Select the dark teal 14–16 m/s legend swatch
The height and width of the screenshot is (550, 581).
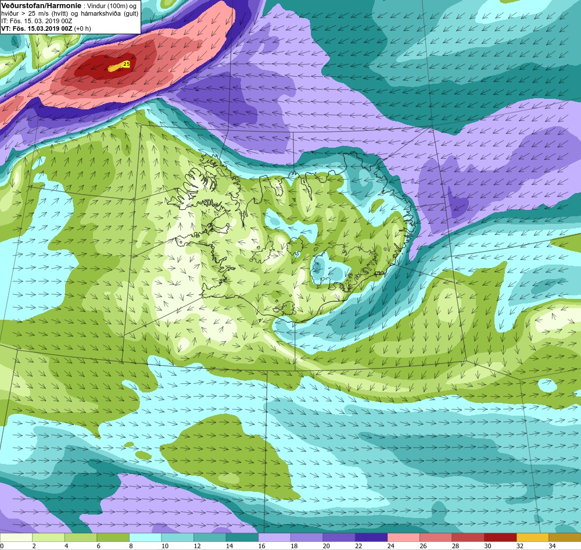(242, 537)
